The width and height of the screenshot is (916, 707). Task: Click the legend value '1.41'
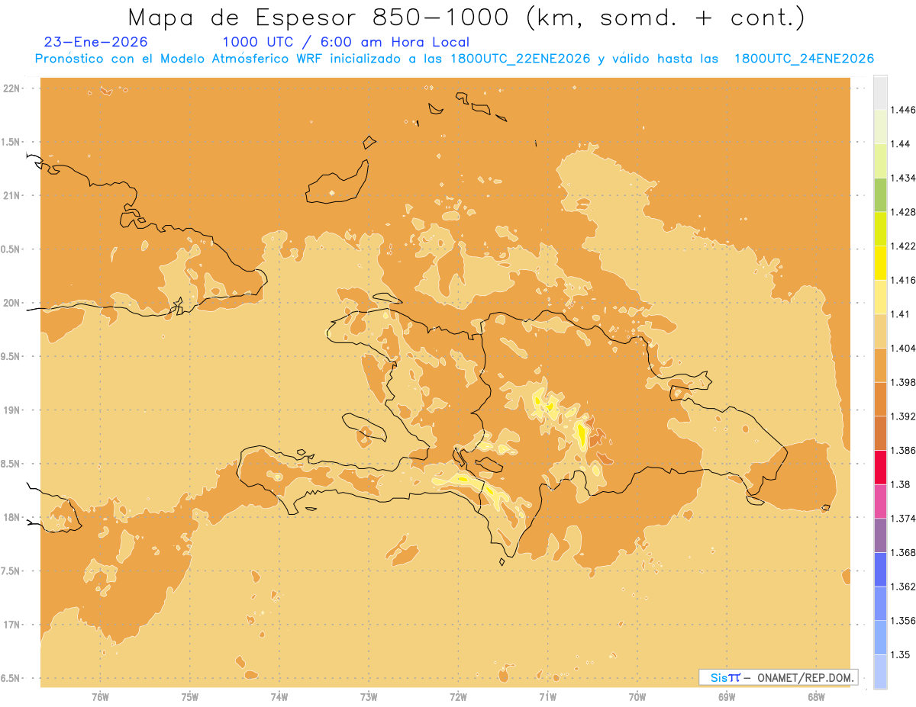point(901,314)
